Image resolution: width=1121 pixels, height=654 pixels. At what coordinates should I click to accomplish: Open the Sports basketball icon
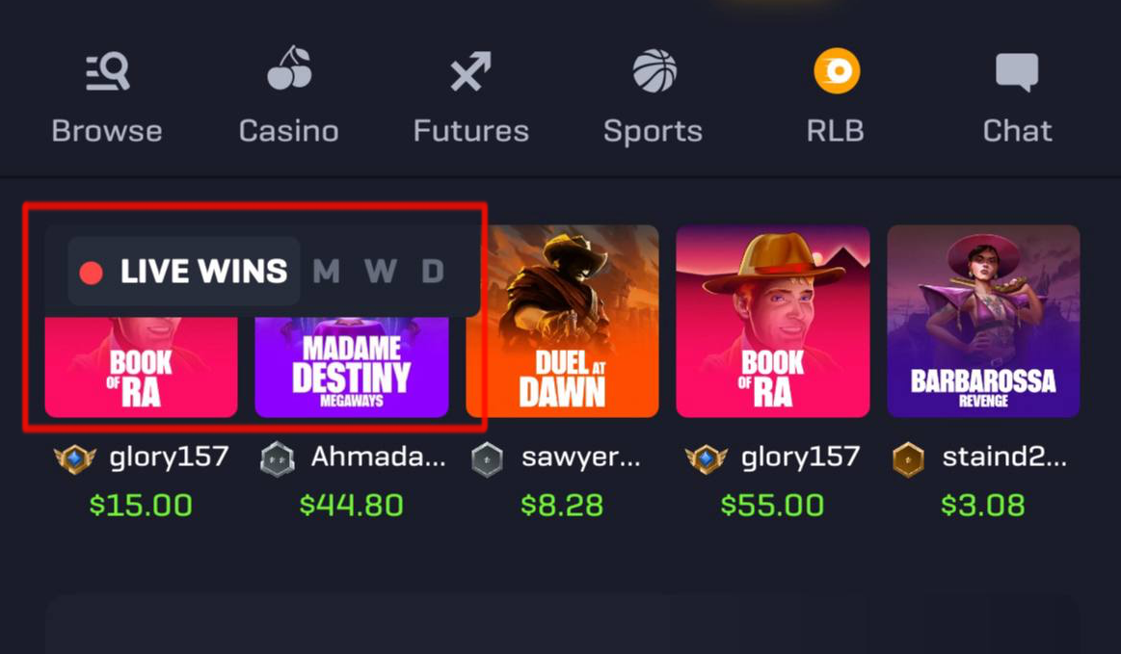[x=654, y=70]
